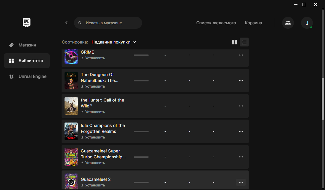Viewport: 325px width, 190px height.
Task: Open options menu for The Dungeon Of Naheulbeuk
Action: pos(241,80)
